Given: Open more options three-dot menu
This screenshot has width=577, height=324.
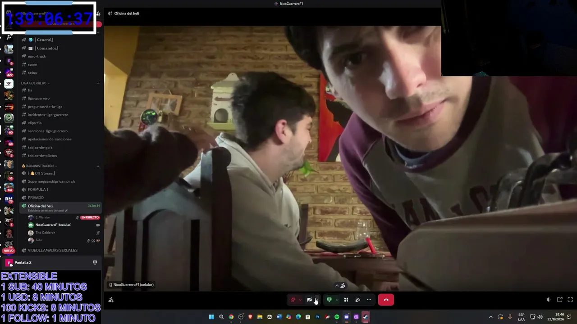Looking at the screenshot, I should click(369, 300).
